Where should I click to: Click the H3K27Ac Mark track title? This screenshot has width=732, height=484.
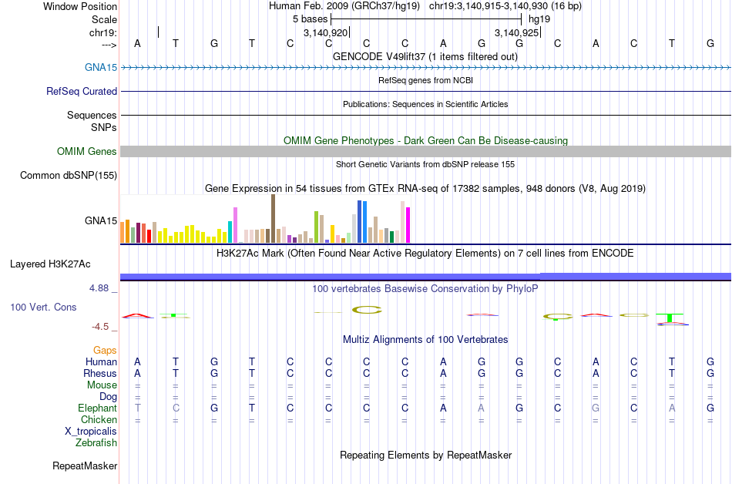click(425, 253)
